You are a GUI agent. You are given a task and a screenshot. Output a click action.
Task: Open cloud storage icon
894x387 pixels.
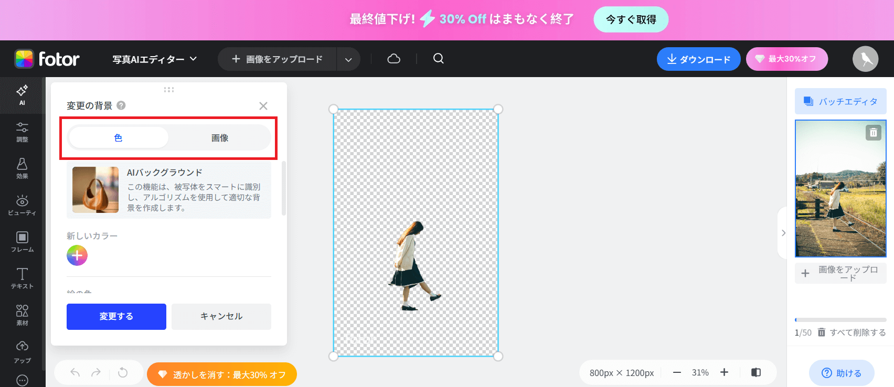click(x=394, y=59)
